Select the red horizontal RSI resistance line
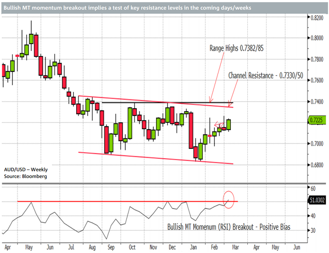 tap(115, 201)
